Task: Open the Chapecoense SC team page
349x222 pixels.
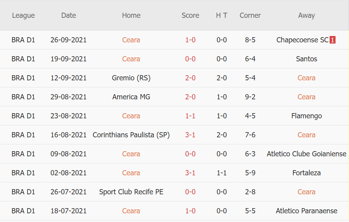Action: pos(302,40)
